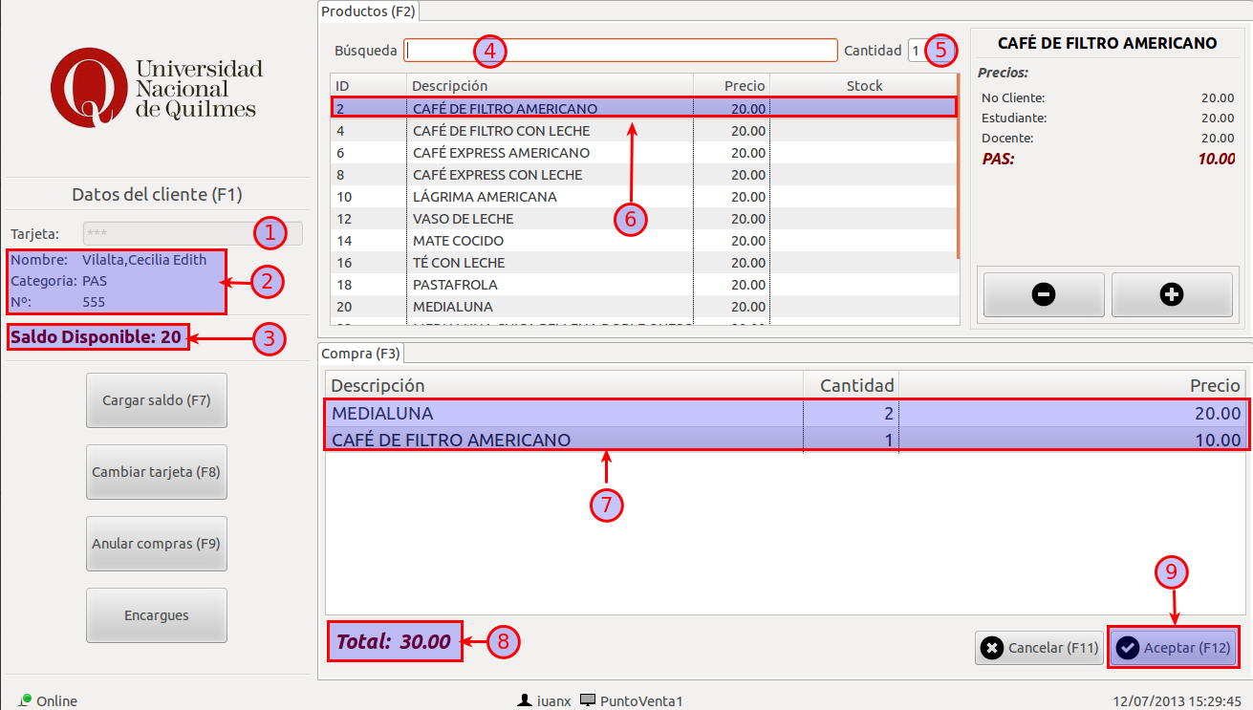Click the Cantidad quantity field
This screenshot has height=710, width=1253.
tap(916, 50)
